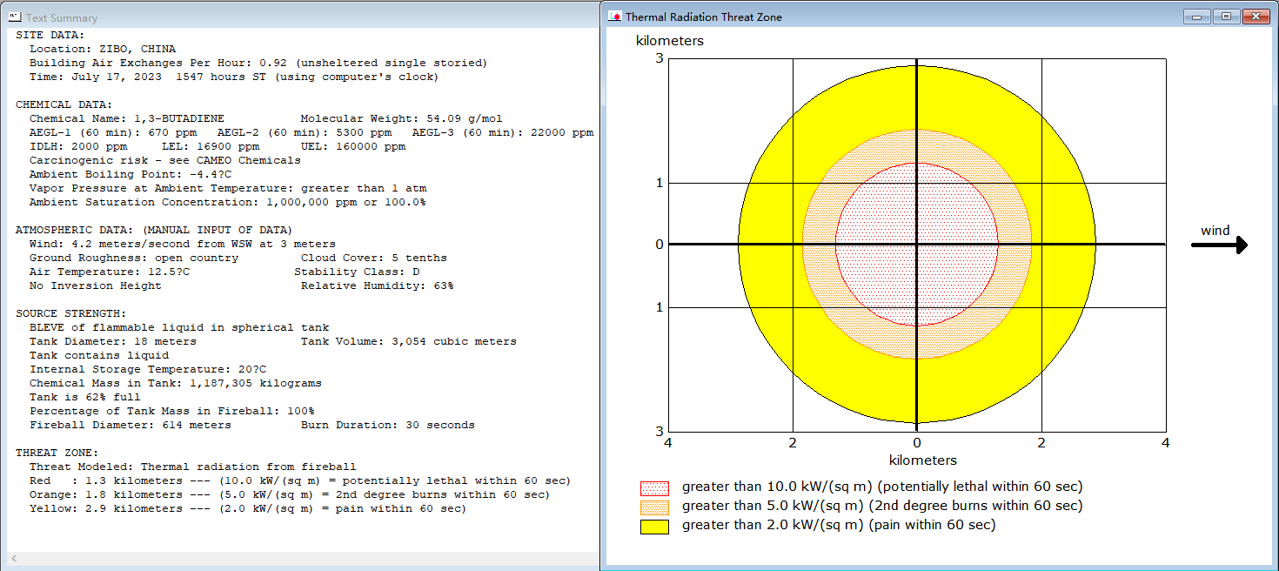This screenshot has width=1279, height=571.
Task: Click the 'SOURCE STRENGTH:' heading
Action: click(x=71, y=313)
